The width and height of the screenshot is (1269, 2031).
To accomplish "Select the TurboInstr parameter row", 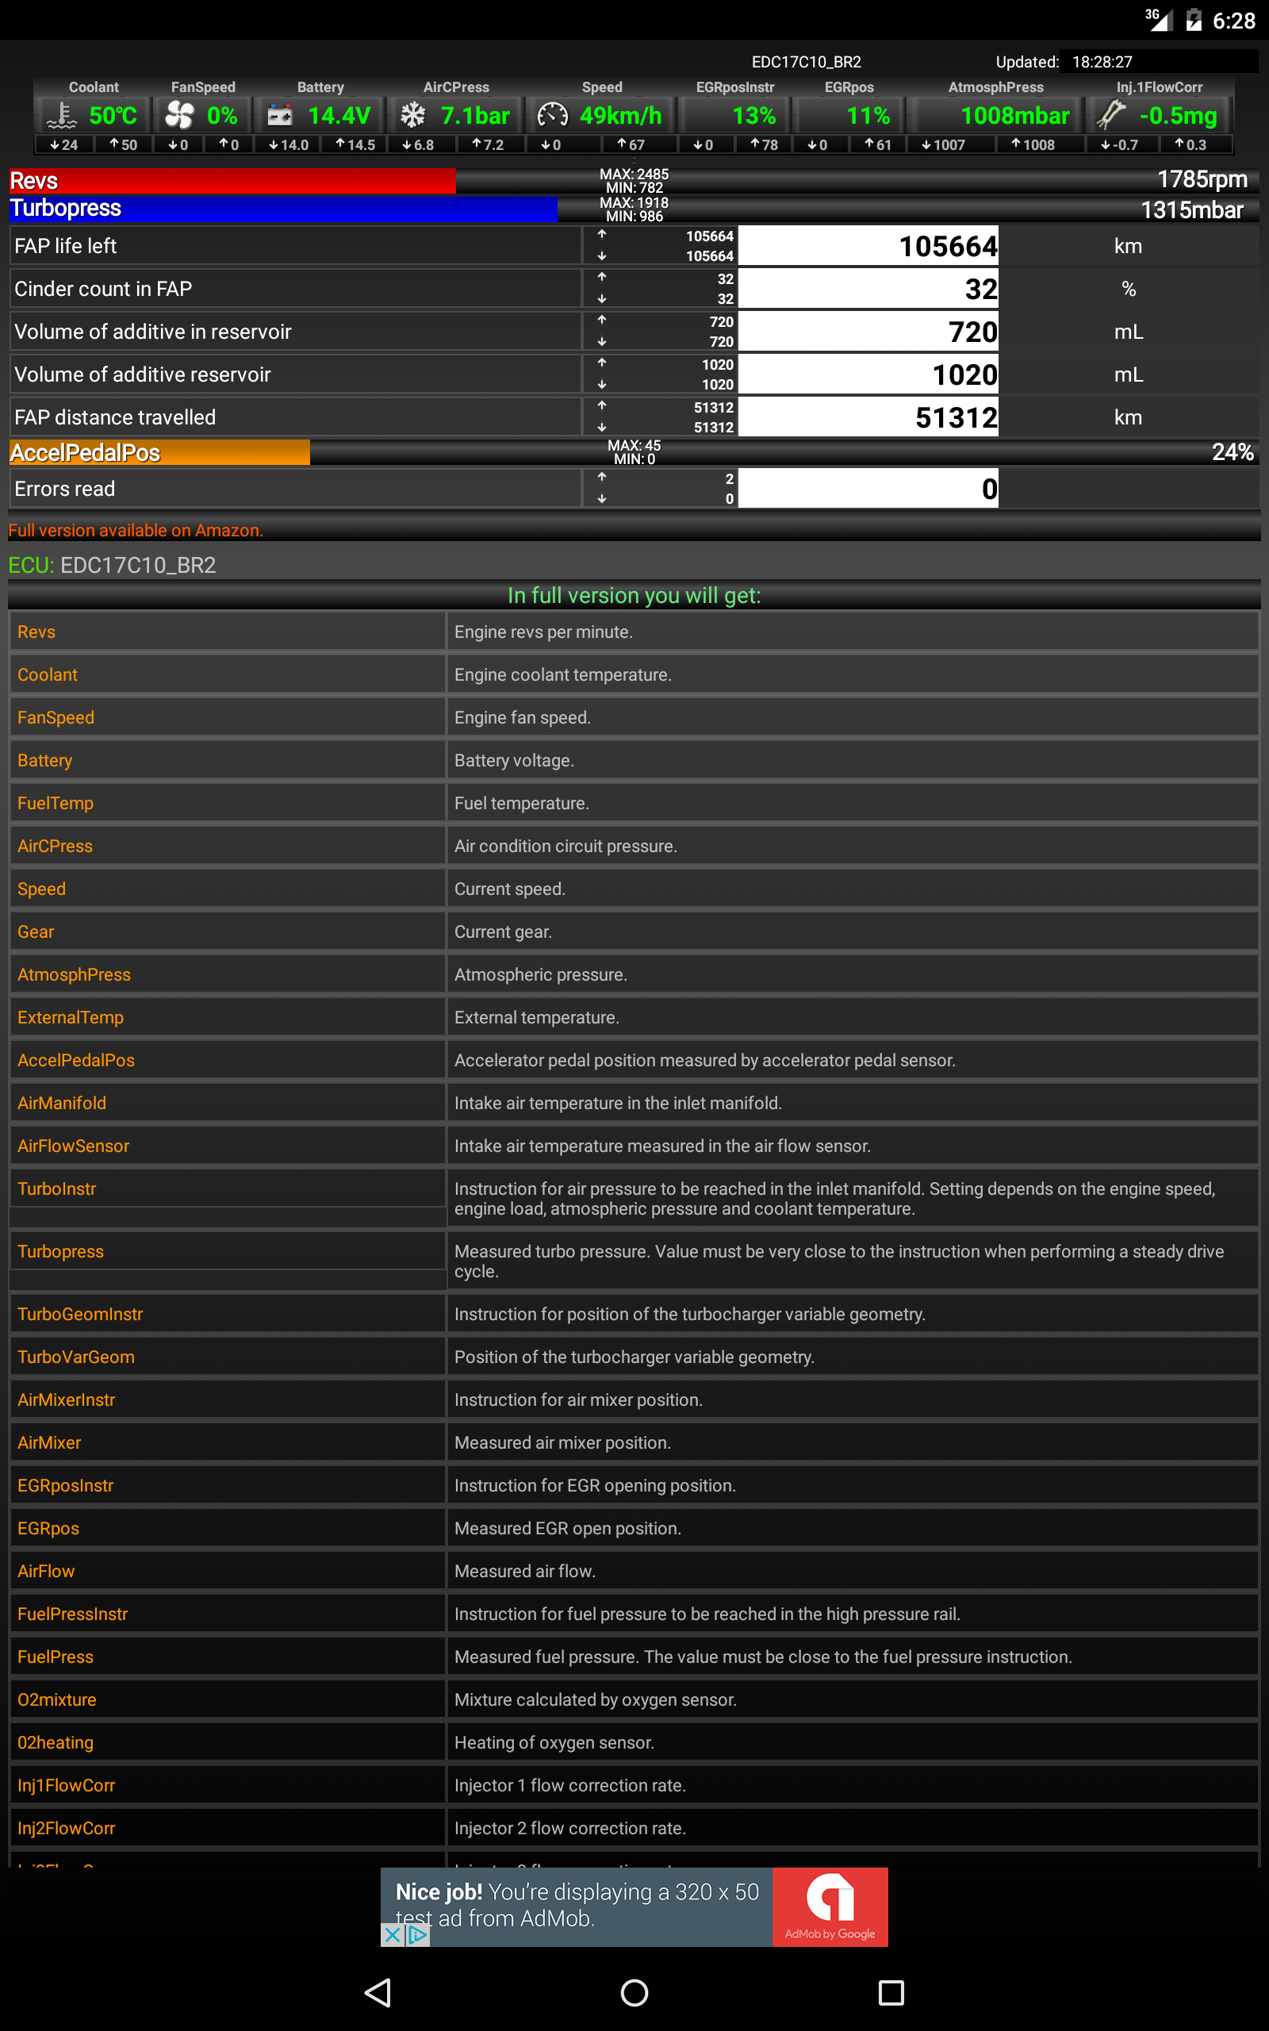I will click(634, 1199).
